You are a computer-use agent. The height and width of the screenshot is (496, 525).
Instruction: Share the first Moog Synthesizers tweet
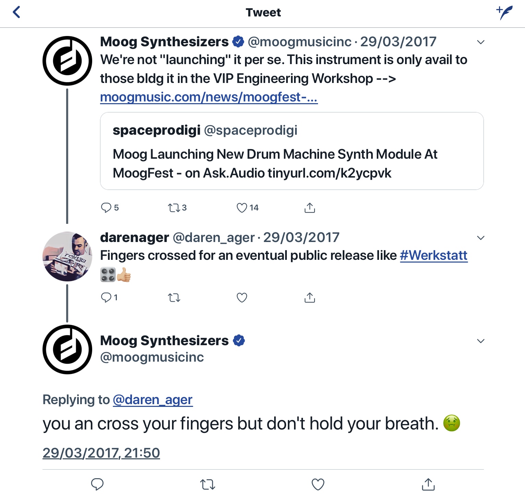(x=309, y=208)
